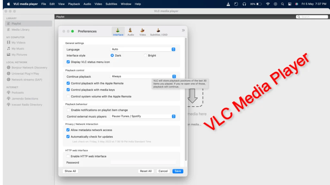Toggle Control playback with the Apple Remote
The image size is (330, 185).
tap(68, 83)
